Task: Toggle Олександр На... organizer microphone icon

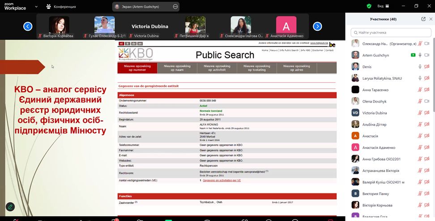Action: (420, 43)
